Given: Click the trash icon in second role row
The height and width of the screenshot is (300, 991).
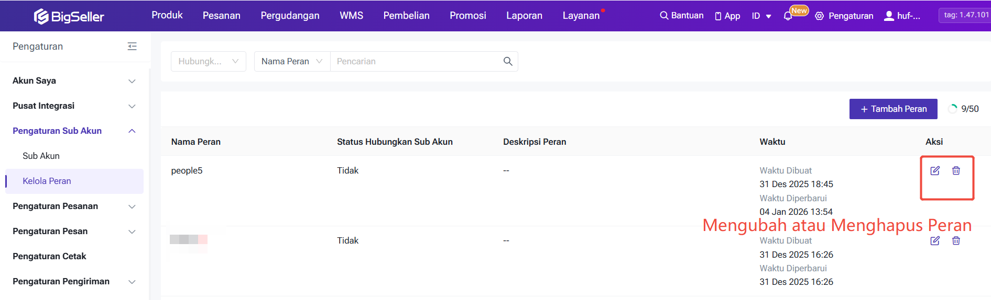Looking at the screenshot, I should [956, 241].
